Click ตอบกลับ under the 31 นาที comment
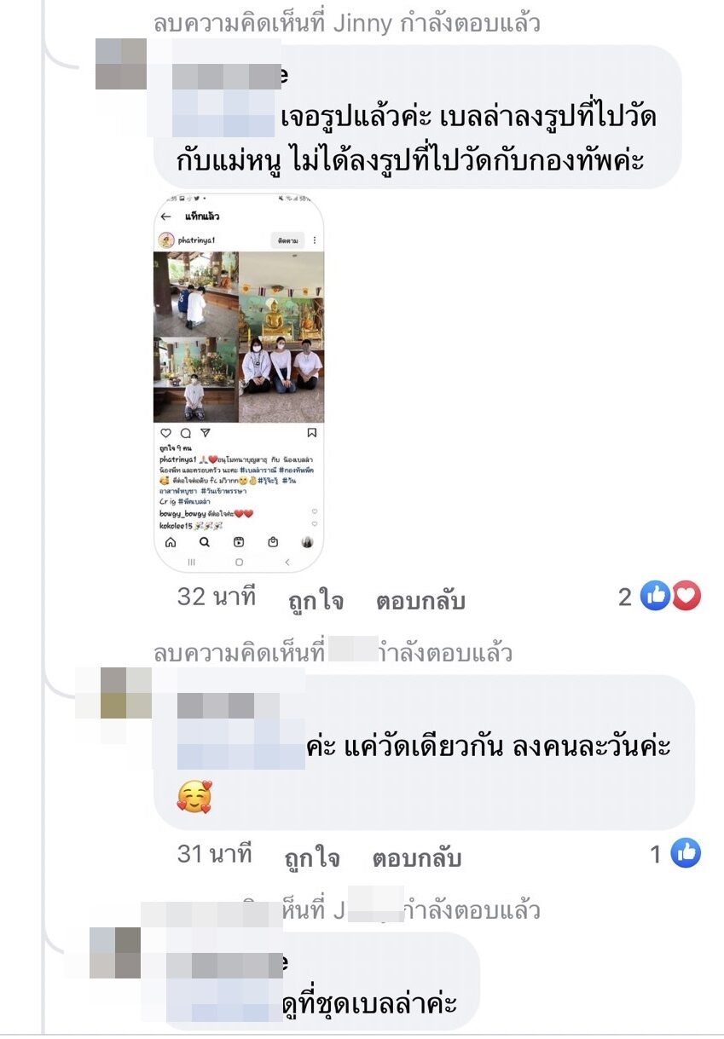Viewport: 724px width, 1039px height. tap(417, 857)
